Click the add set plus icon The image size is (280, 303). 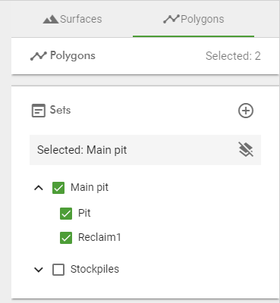point(246,111)
